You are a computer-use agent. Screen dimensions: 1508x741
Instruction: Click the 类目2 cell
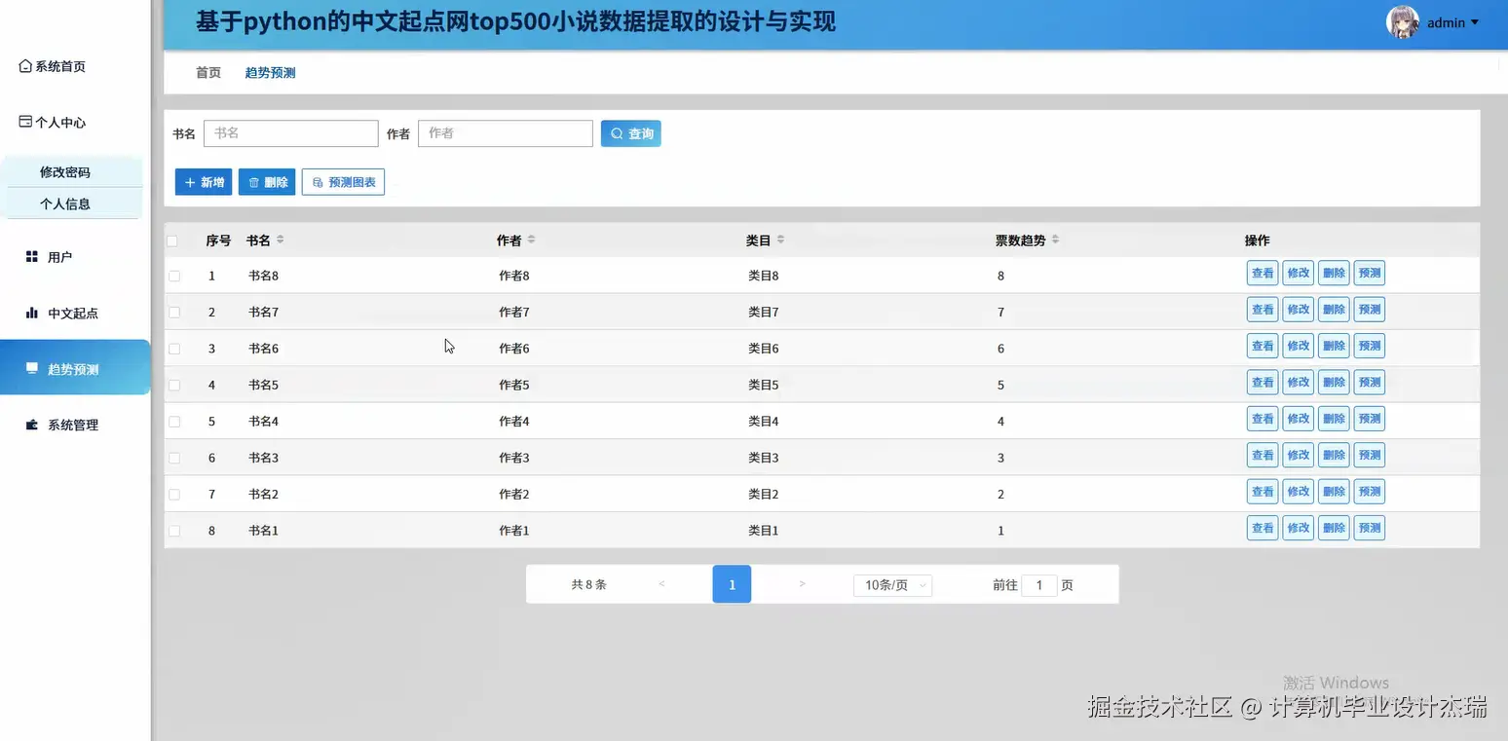pyautogui.click(x=764, y=495)
